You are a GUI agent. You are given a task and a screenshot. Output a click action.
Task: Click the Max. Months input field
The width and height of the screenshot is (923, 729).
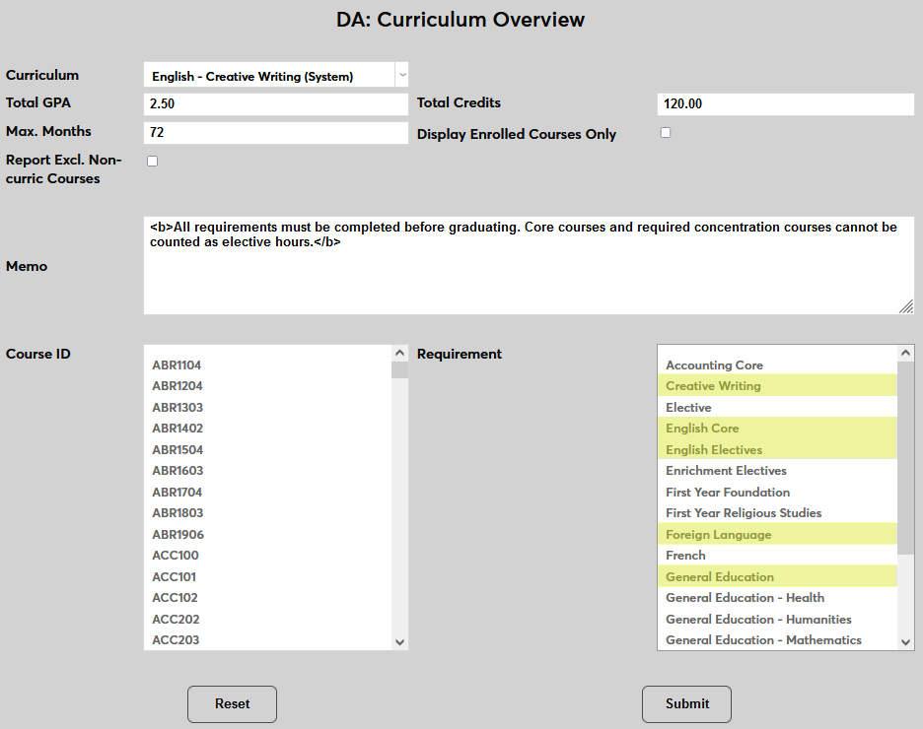click(x=275, y=132)
